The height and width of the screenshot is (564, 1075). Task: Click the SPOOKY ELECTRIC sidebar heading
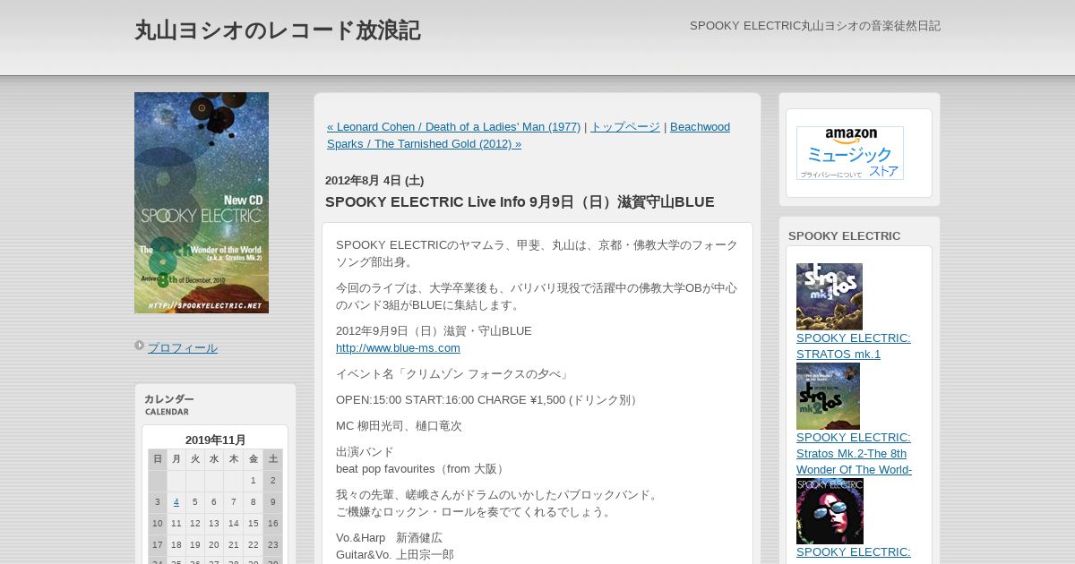(x=844, y=236)
